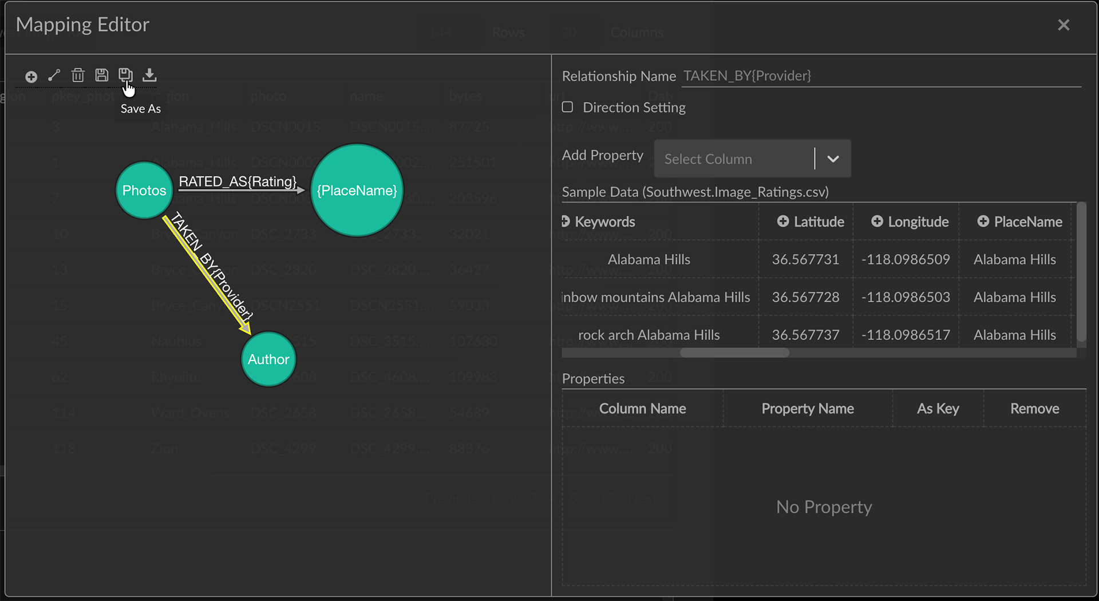Click the trash delete icon
The width and height of the screenshot is (1099, 601).
[78, 75]
